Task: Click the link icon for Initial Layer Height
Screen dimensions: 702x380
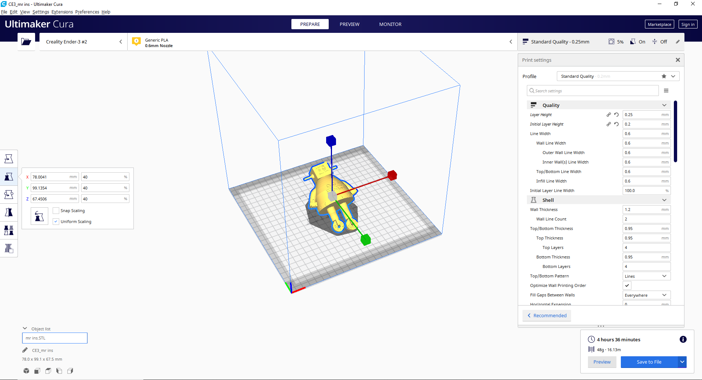Action: pos(609,124)
